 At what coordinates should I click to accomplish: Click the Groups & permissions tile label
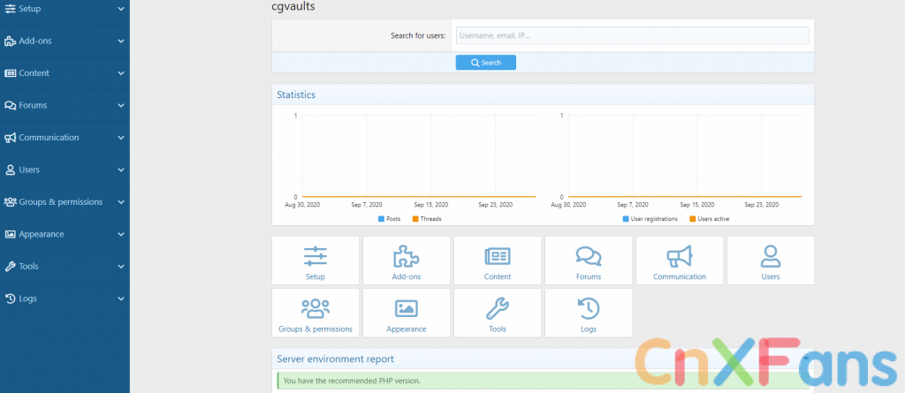click(316, 329)
